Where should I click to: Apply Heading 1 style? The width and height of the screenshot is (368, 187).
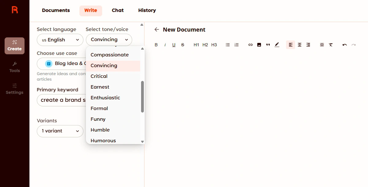[196, 45]
